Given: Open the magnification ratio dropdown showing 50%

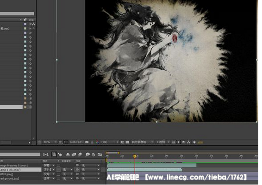Looking at the screenshot, I should tap(50, 142).
